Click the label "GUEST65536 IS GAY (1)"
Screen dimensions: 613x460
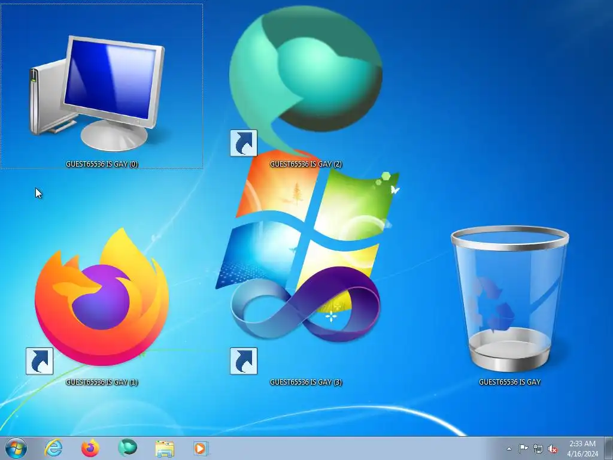pos(102,382)
